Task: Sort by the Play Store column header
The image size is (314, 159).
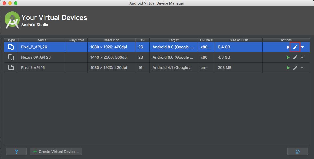Action: click(x=77, y=40)
